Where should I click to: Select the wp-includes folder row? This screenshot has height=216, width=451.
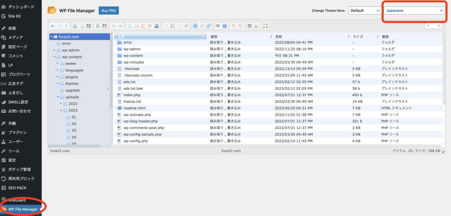click(x=279, y=62)
